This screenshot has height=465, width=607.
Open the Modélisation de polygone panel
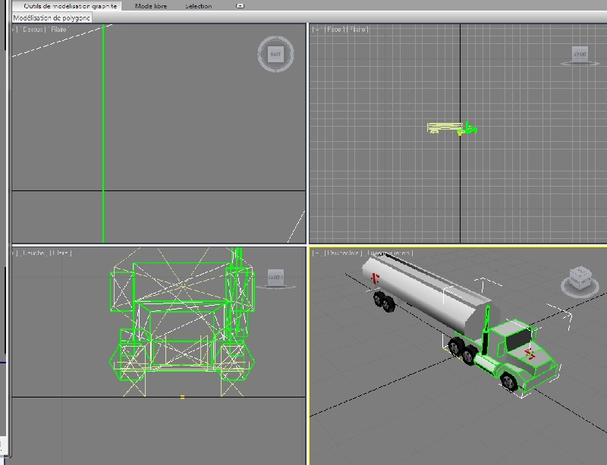(52, 17)
